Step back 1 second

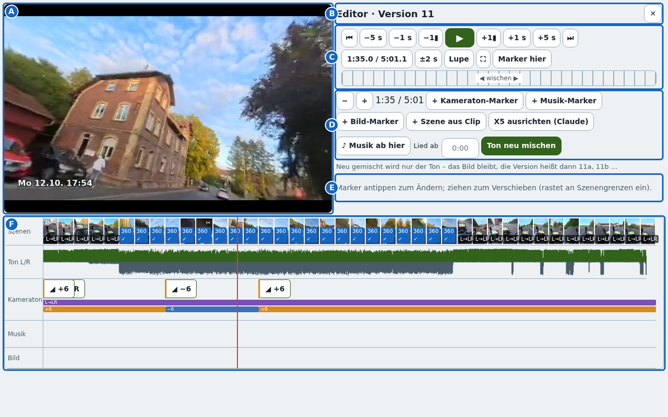click(402, 38)
